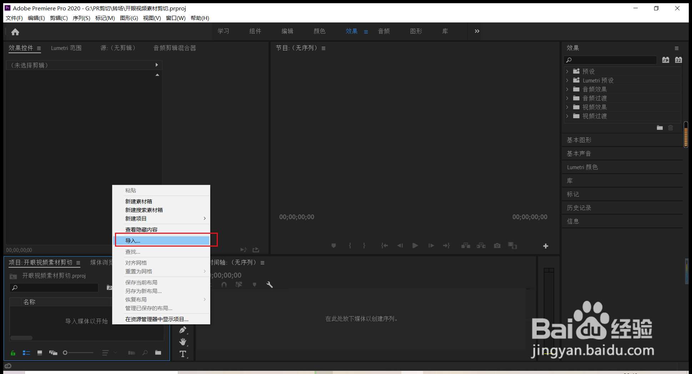Open Lumetri 范围 tab
This screenshot has height=374, width=692.
pyautogui.click(x=66, y=48)
